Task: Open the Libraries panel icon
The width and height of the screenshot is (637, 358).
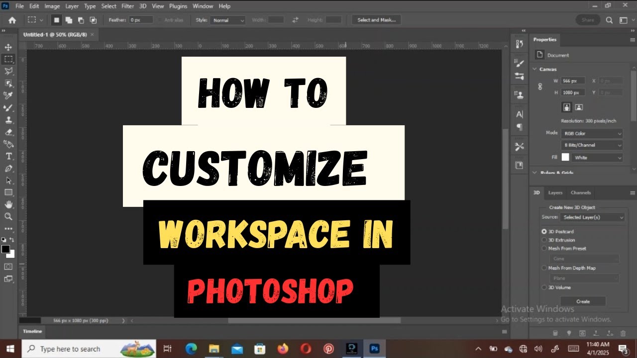Action: [520, 165]
